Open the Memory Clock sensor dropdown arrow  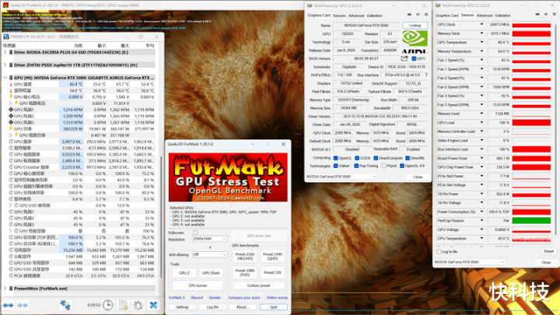[x=481, y=33]
